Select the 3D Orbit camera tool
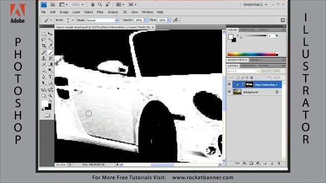Viewport: 326px width, 183px height. 50,90
